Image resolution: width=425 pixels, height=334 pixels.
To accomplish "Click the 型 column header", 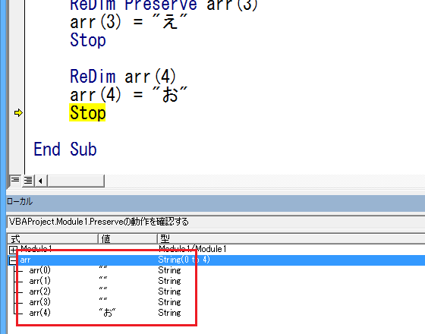I will click(x=291, y=239).
